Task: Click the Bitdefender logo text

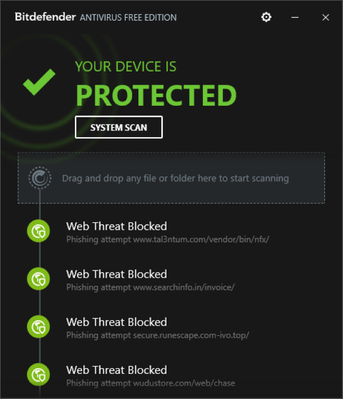Action: tap(45, 17)
